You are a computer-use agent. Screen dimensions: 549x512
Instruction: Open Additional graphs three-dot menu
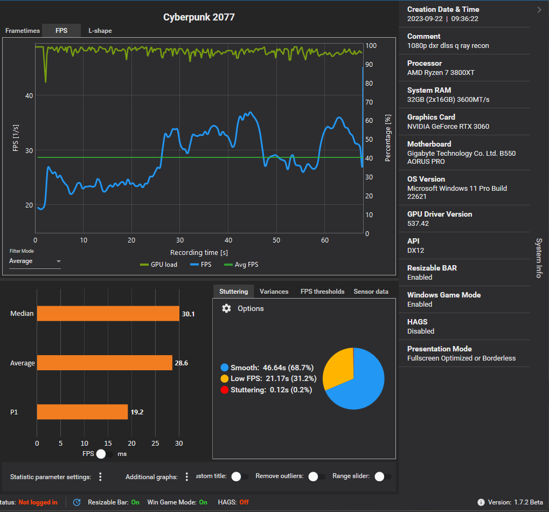[186, 476]
